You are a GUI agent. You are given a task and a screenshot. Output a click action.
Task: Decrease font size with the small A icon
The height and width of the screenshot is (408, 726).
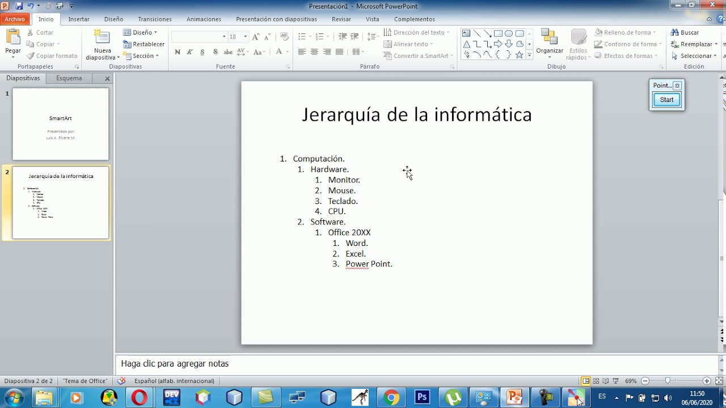pyautogui.click(x=268, y=37)
